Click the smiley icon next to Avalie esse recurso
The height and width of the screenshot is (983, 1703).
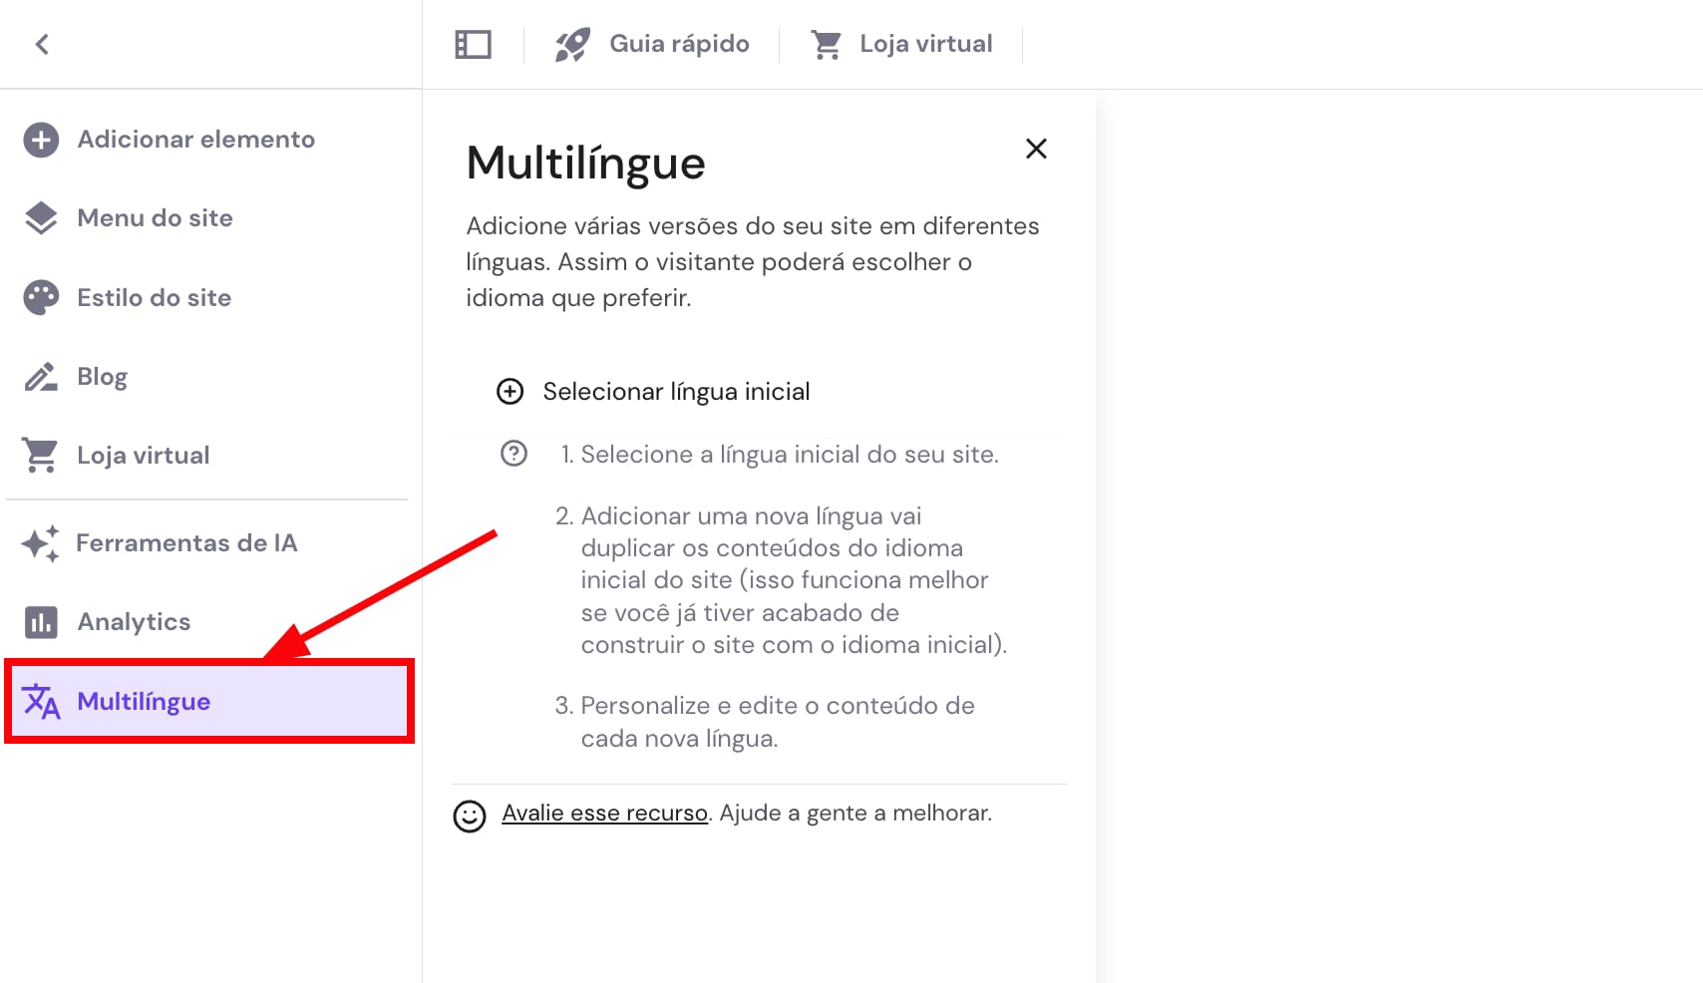pos(472,817)
